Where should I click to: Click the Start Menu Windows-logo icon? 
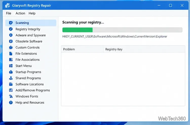click(11, 66)
